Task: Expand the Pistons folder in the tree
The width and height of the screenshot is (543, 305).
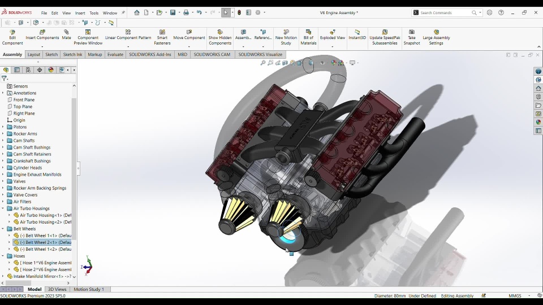Action: click(3, 127)
